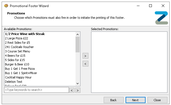Screen dimensions: 171x105
Task: Select 241 Cocktails Voucher entry
Action: coord(19,47)
